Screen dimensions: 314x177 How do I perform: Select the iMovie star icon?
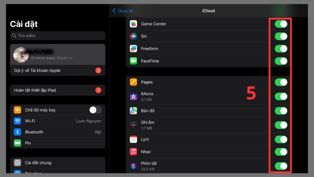133,96
